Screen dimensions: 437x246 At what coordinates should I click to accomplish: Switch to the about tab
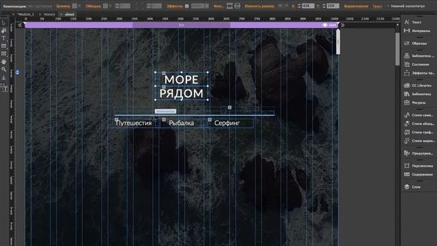click(70, 14)
